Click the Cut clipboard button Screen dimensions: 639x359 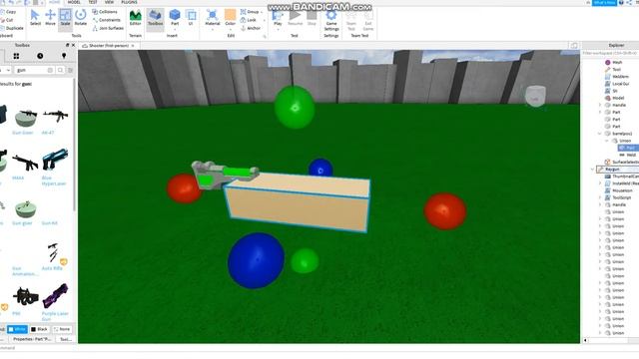[x=7, y=20]
